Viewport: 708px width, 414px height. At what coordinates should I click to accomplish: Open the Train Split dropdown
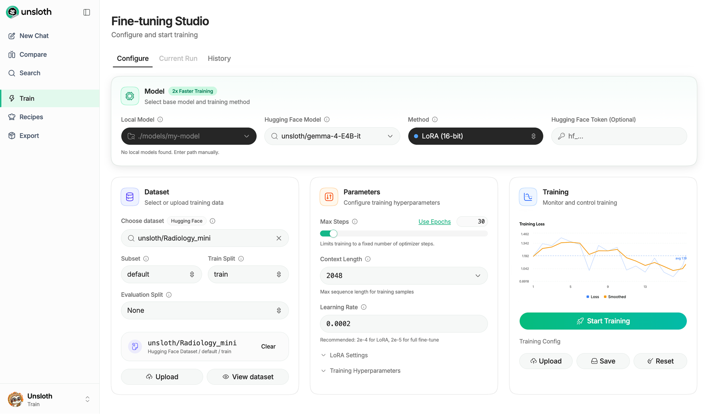coord(248,274)
